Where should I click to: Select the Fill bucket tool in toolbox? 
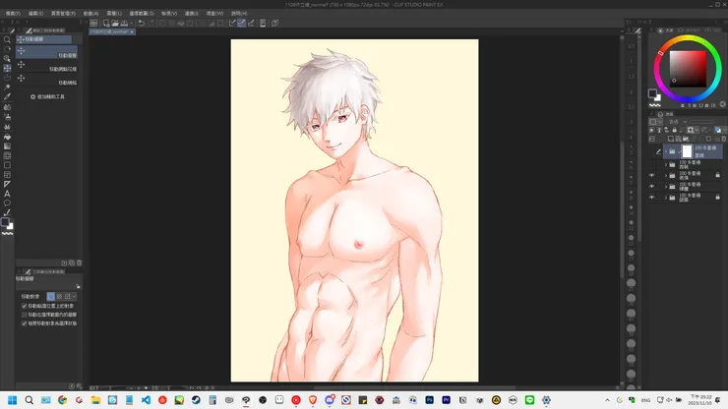[7, 137]
